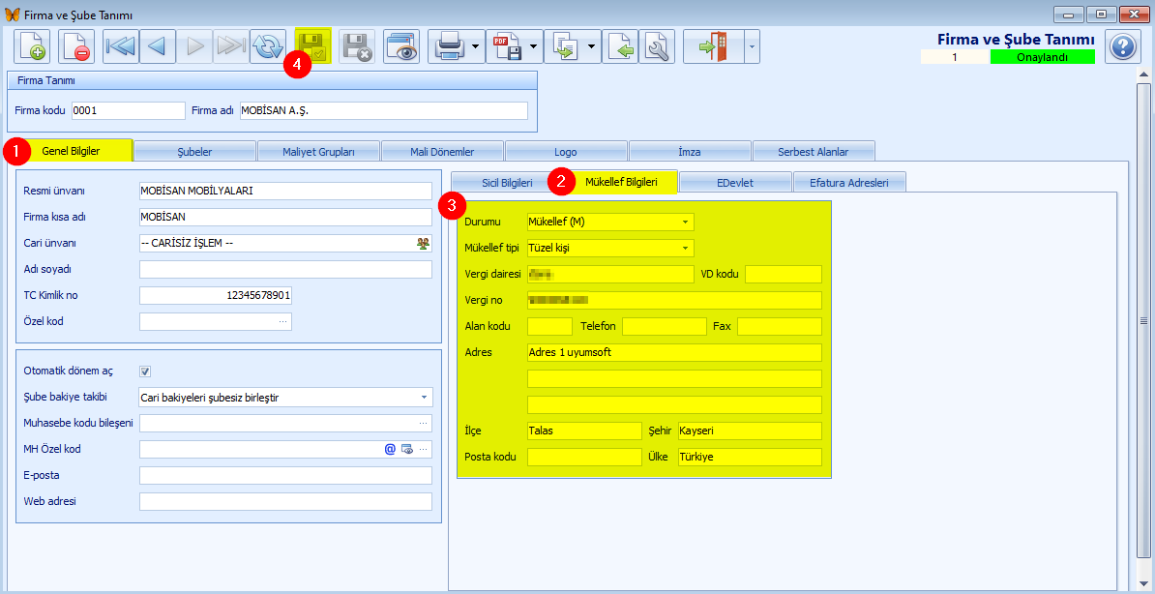Click the green Onaylandı status box
The height and width of the screenshot is (594, 1155).
(1042, 57)
